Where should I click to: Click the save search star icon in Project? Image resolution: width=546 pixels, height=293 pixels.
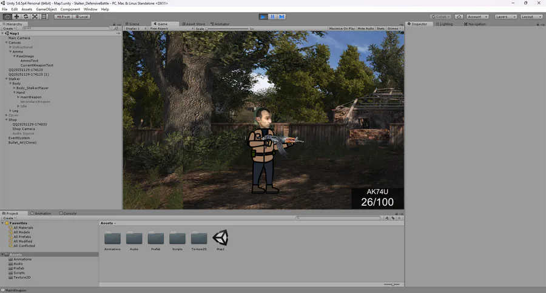pos(399,219)
